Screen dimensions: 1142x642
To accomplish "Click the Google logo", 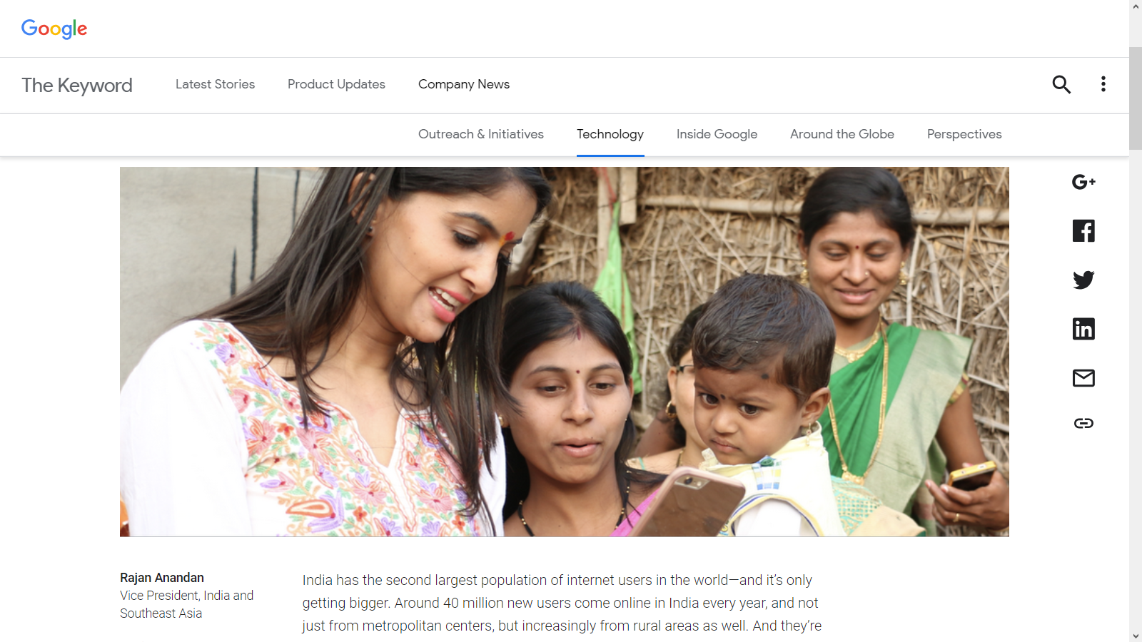I will point(54,29).
